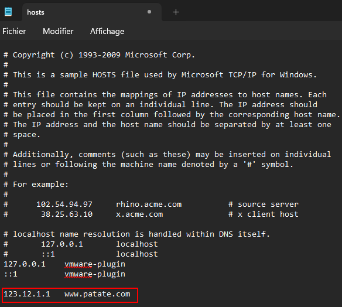
Task: Click the IP 38.25.63.10
Action: (x=67, y=214)
